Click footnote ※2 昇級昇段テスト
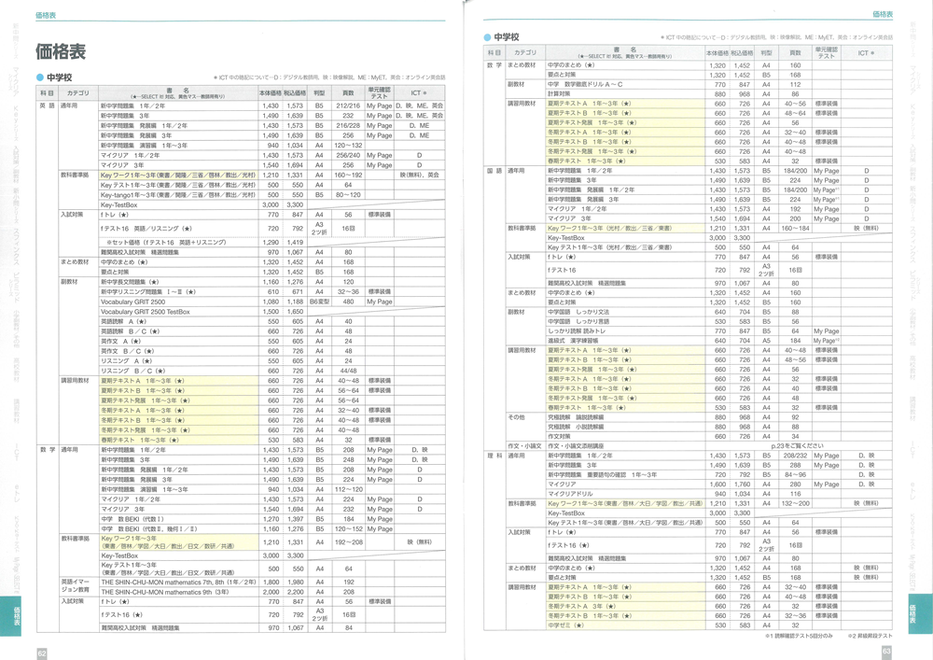Viewport: 933px width, 660px height. (870, 636)
